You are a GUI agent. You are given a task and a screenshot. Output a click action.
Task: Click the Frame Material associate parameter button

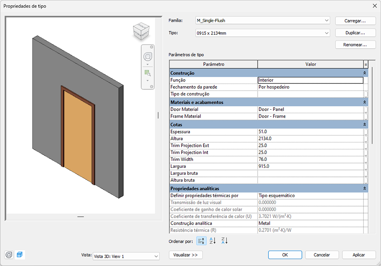pyautogui.click(x=366, y=116)
